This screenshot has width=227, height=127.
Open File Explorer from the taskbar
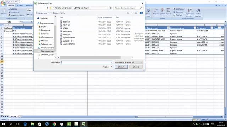pyautogui.click(x=32, y=124)
